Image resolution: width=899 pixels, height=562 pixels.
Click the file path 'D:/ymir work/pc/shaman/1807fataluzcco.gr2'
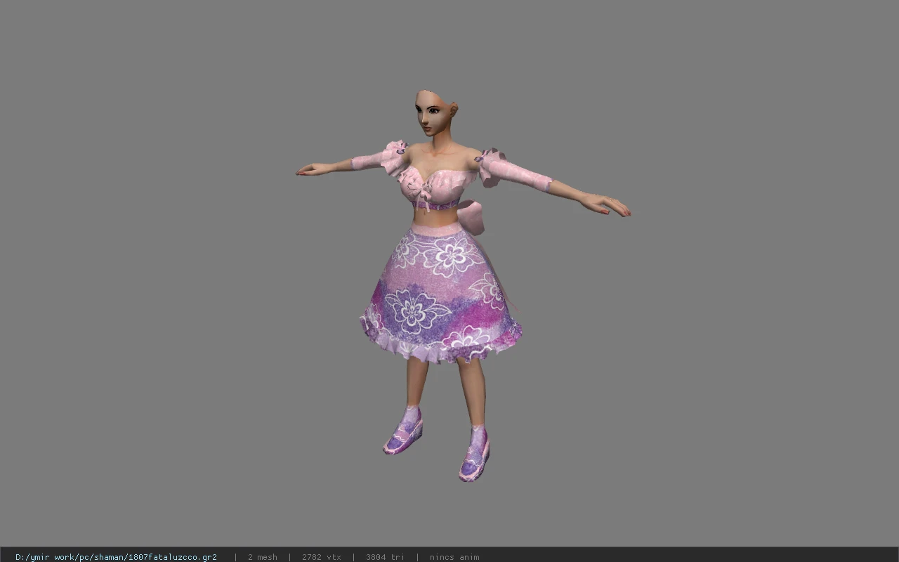[116, 557]
